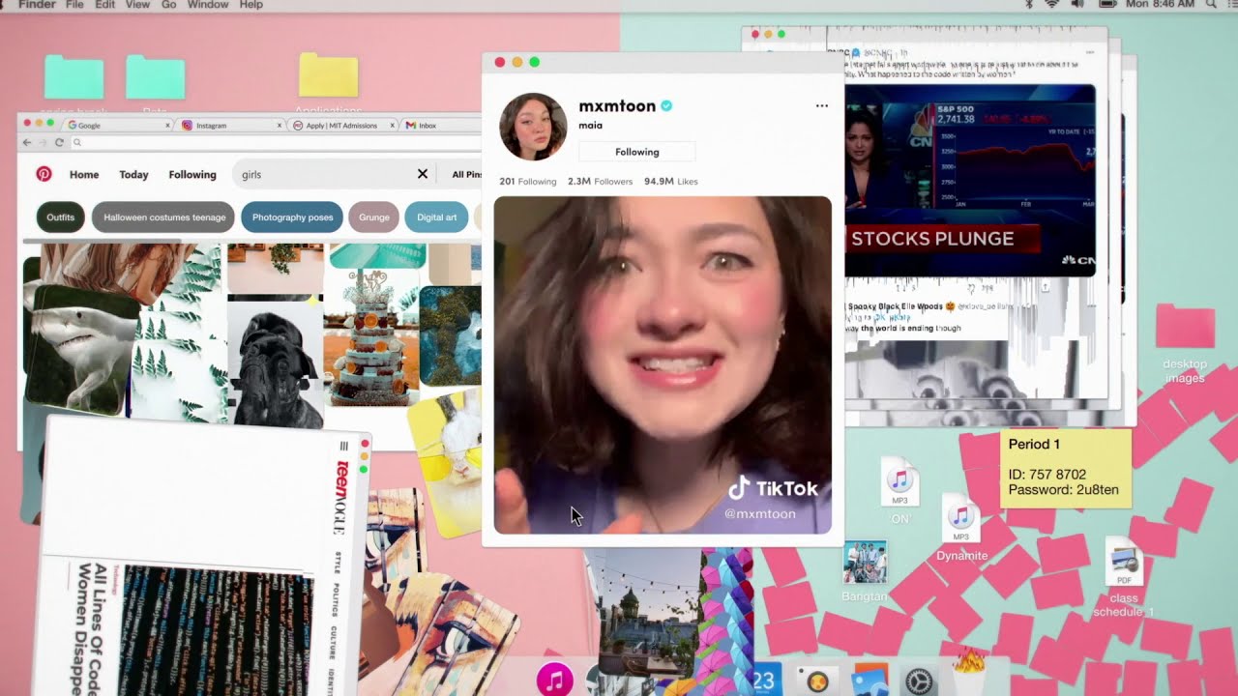
Task: Switch to the Apply | MIT Admissions tab
Action: [x=343, y=126]
